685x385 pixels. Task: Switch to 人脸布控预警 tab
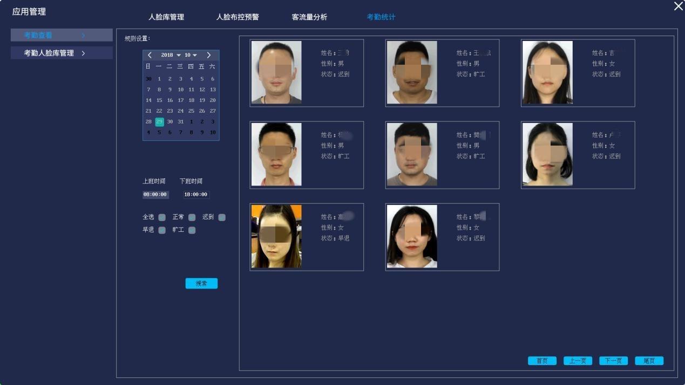(238, 17)
